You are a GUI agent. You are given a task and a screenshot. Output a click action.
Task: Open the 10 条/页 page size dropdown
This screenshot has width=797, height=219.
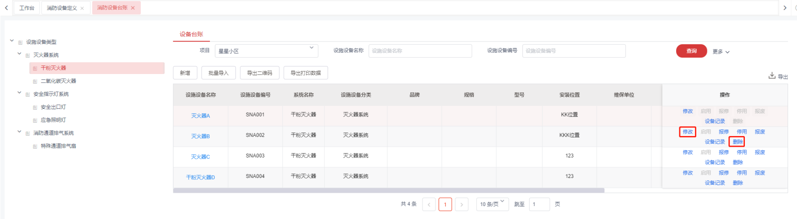(492, 204)
